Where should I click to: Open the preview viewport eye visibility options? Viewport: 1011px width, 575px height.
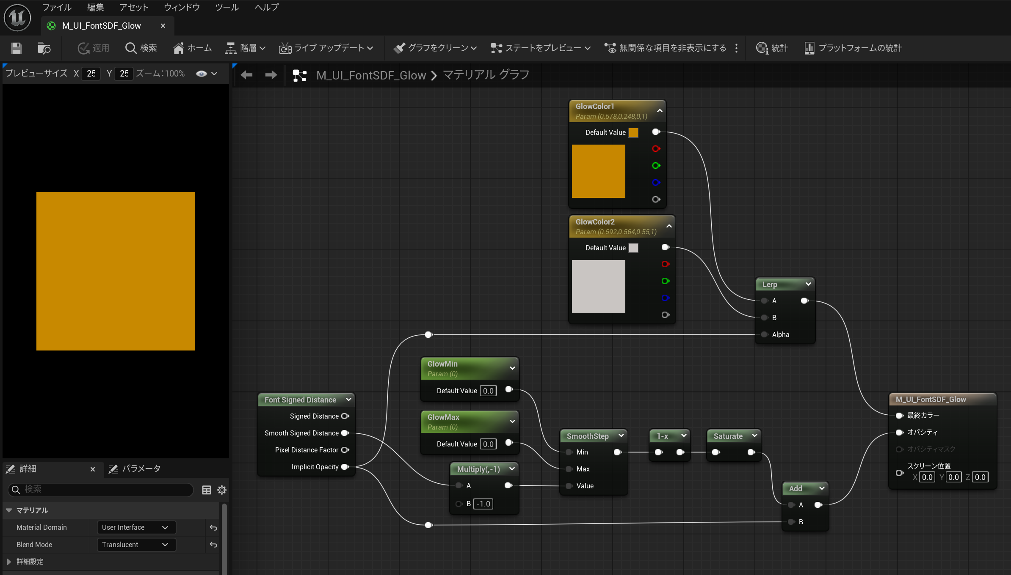(x=202, y=74)
